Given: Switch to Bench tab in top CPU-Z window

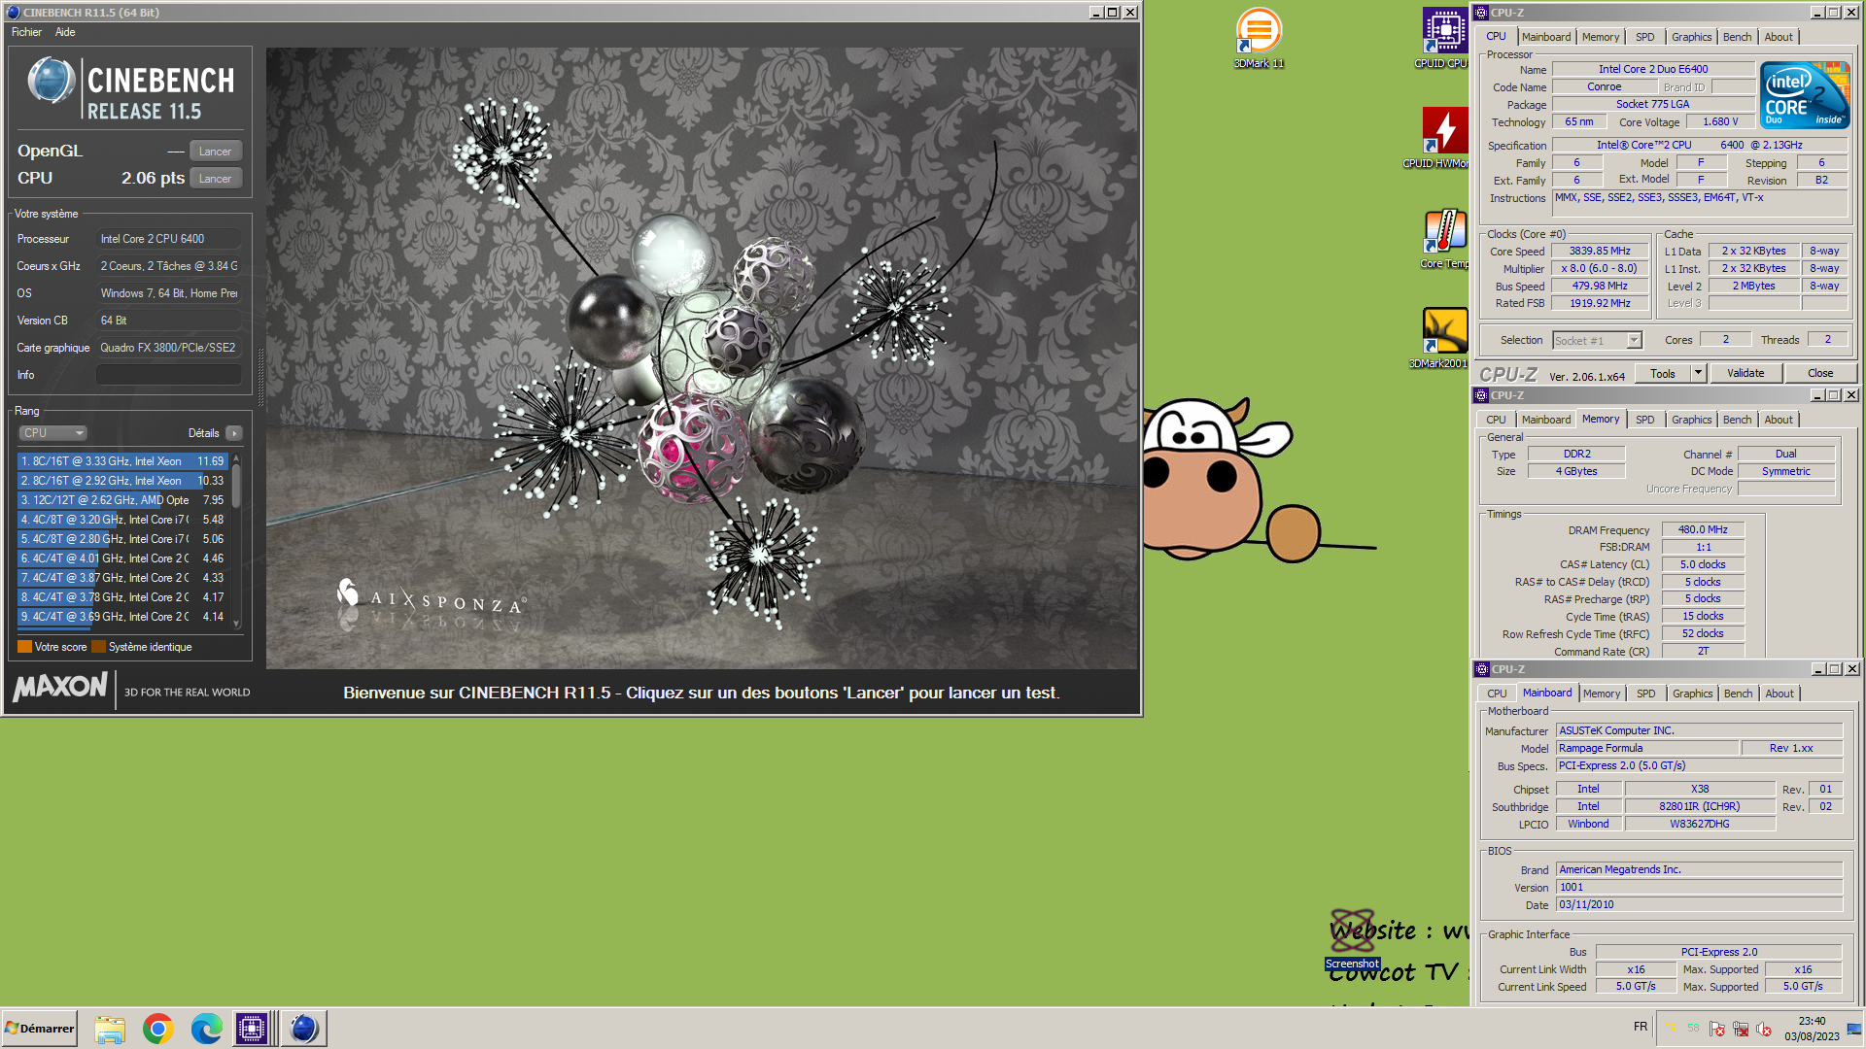Looking at the screenshot, I should click(x=1737, y=37).
